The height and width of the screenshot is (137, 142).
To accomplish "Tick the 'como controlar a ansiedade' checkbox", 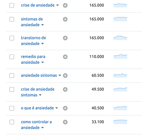I will [12, 122].
